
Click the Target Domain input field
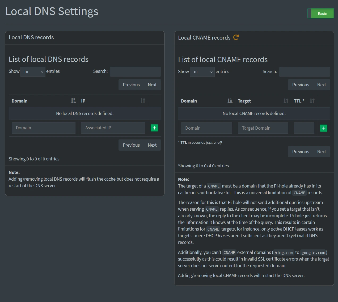pos(263,128)
